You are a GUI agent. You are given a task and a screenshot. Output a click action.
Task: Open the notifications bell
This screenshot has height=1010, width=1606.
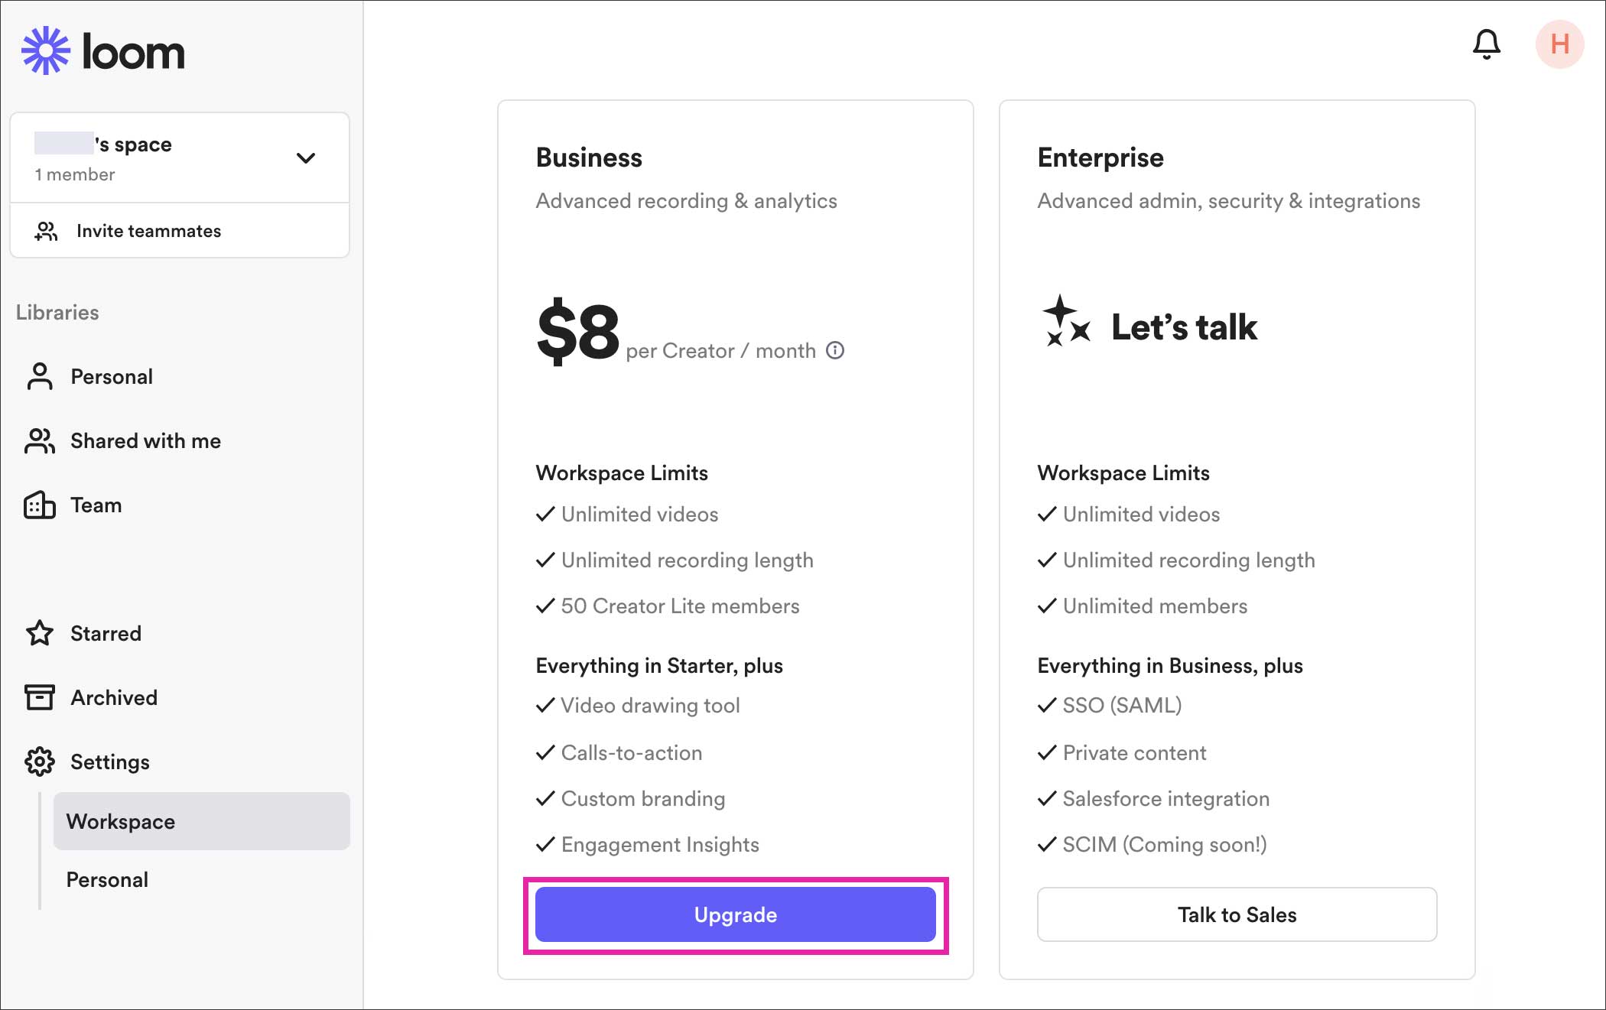(1486, 44)
